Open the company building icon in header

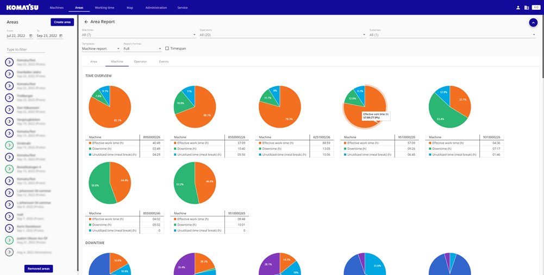526,8
